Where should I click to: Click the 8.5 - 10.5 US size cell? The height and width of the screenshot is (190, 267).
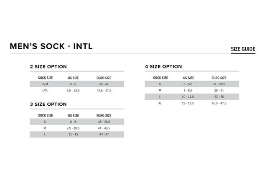[73, 128]
